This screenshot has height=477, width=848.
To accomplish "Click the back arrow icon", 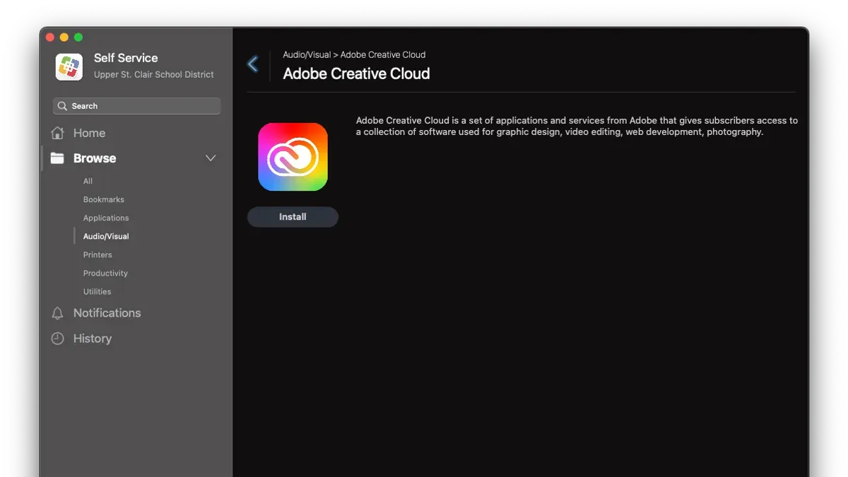I will [253, 64].
